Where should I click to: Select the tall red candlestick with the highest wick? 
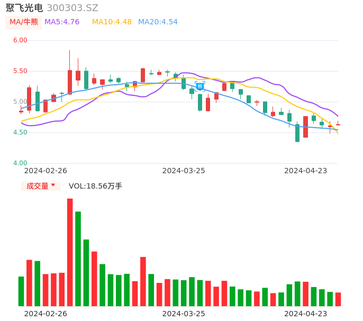(70, 82)
